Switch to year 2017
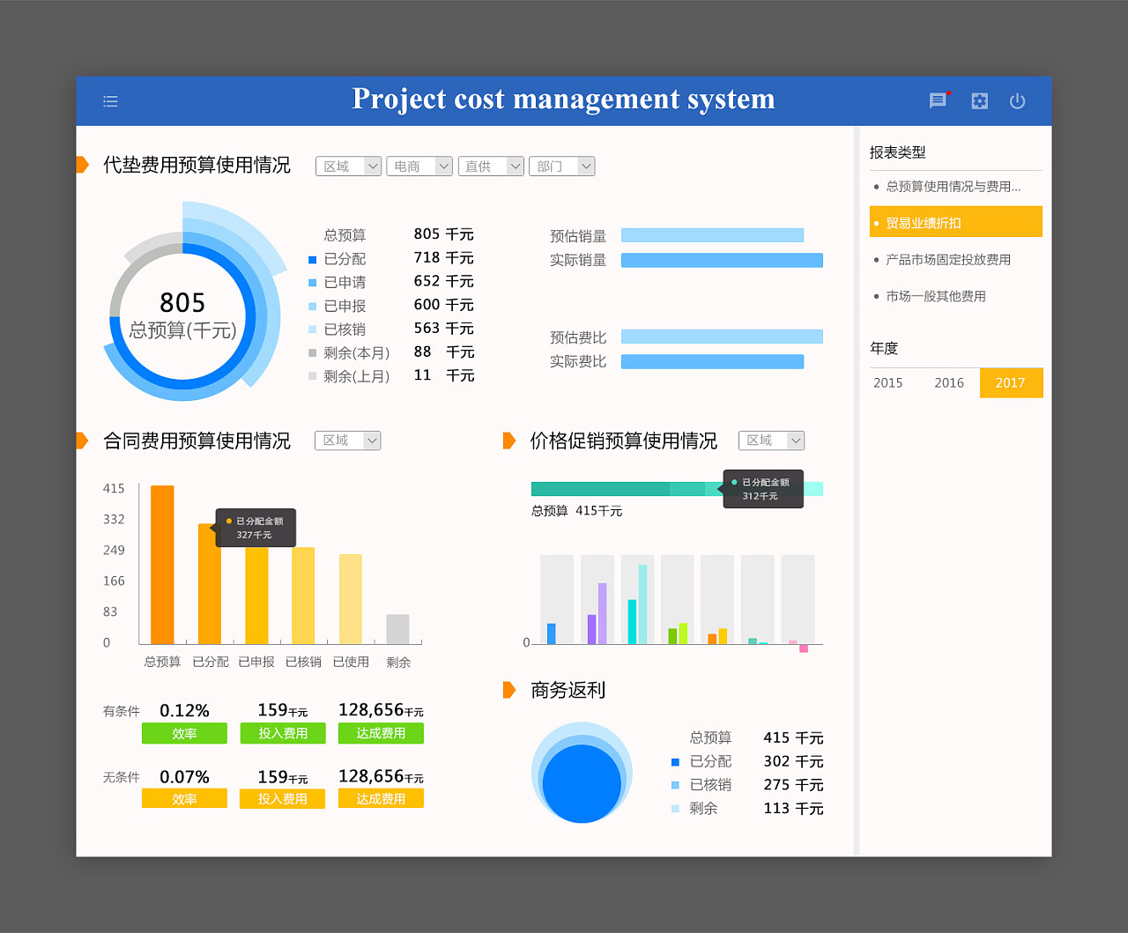The width and height of the screenshot is (1128, 933). (x=1011, y=383)
